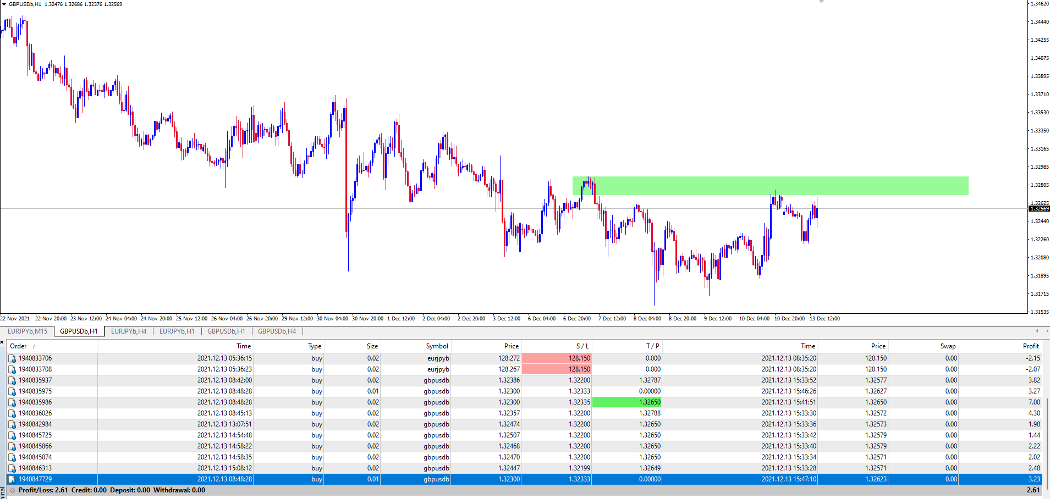Screen dimensions: 1050x499
Task: Click the order icon for 1940842984
Action: pos(12,424)
